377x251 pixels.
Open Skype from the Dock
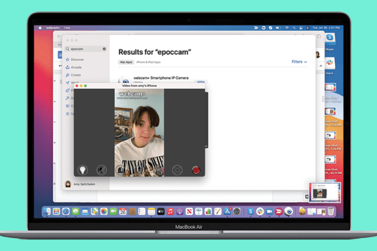[x=250, y=211]
